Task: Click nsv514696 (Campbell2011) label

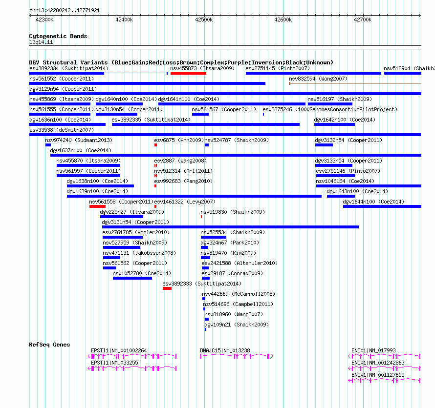Action: point(238,304)
